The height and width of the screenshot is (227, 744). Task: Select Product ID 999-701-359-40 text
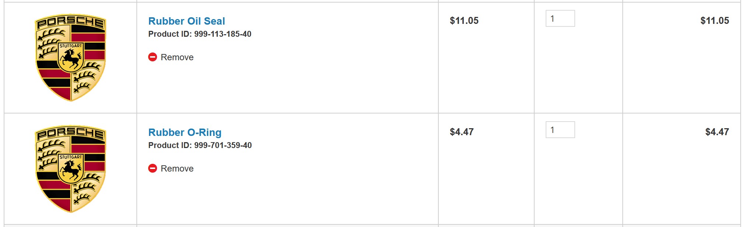click(x=200, y=145)
